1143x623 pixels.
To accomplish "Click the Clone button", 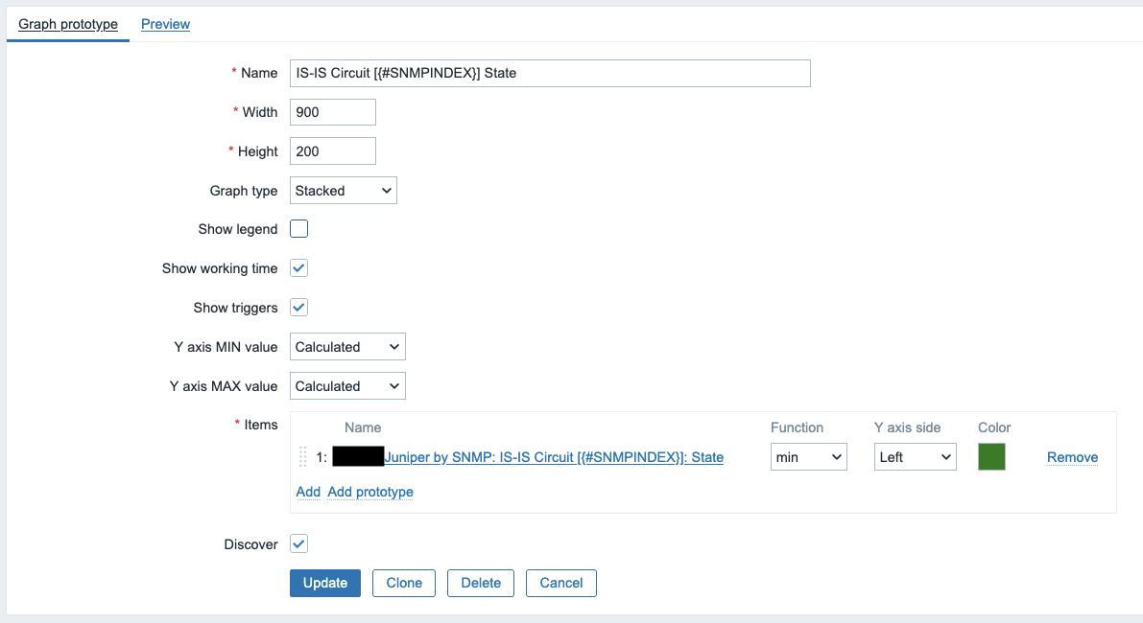I will [404, 583].
